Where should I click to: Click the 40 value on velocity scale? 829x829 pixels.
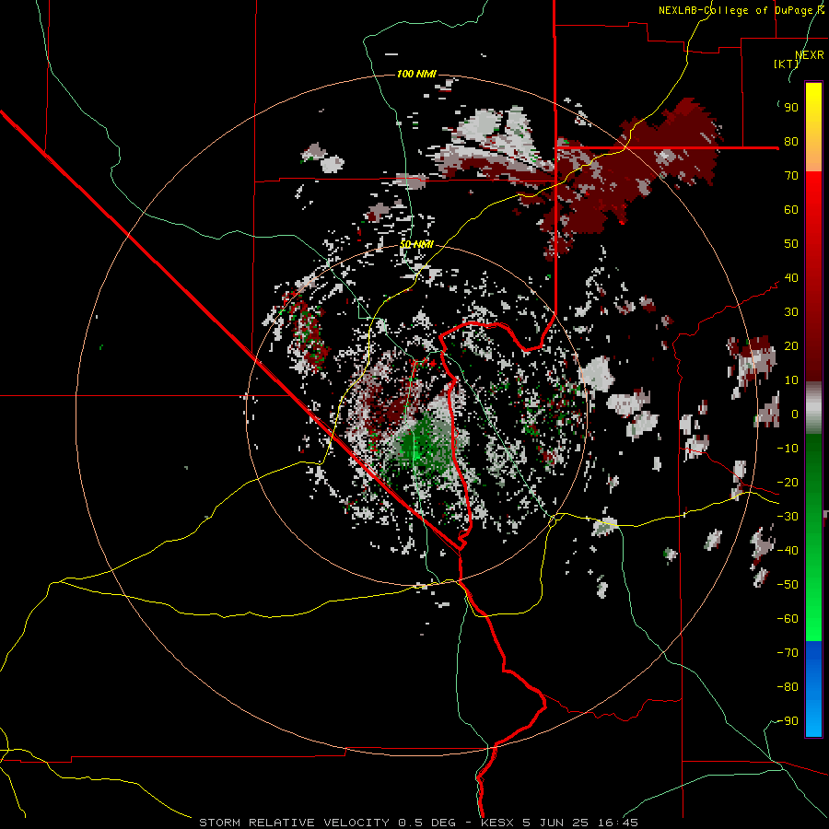pos(791,278)
